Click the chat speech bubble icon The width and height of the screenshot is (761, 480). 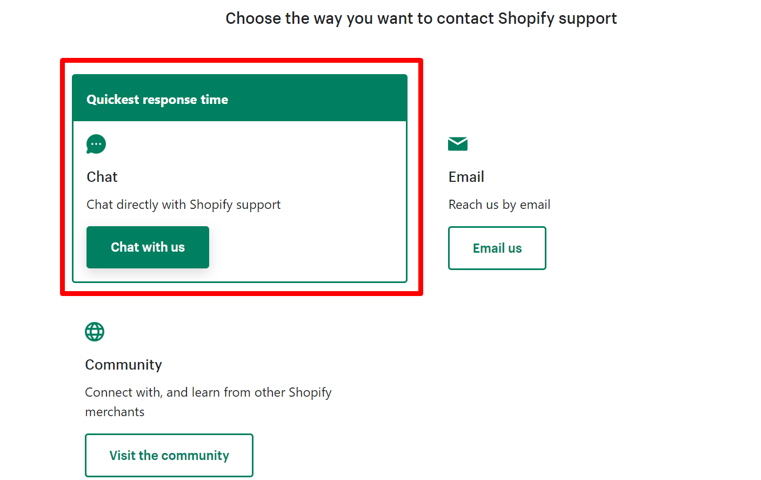tap(96, 144)
